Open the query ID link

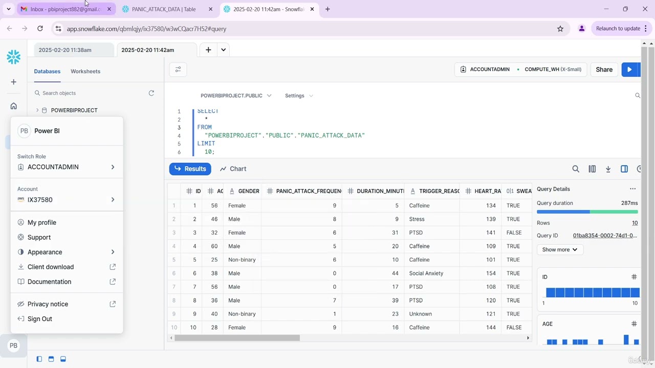[x=605, y=236]
